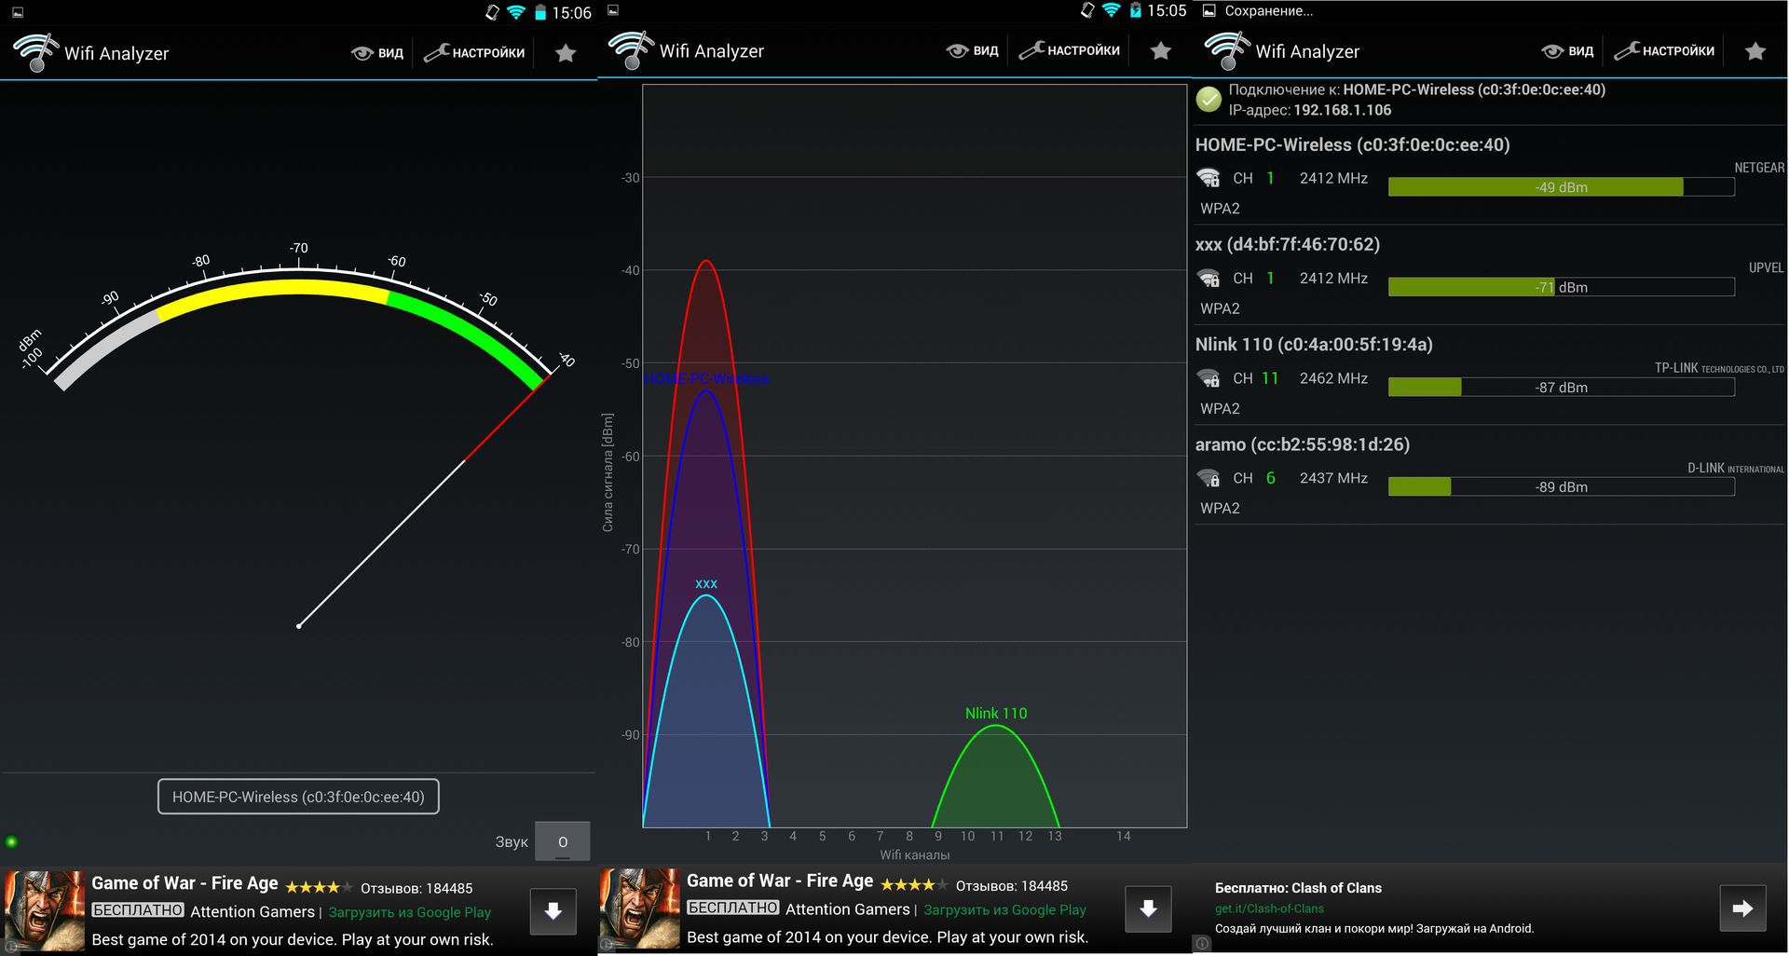Tap -89 dBm signal bar

pyautogui.click(x=1562, y=486)
